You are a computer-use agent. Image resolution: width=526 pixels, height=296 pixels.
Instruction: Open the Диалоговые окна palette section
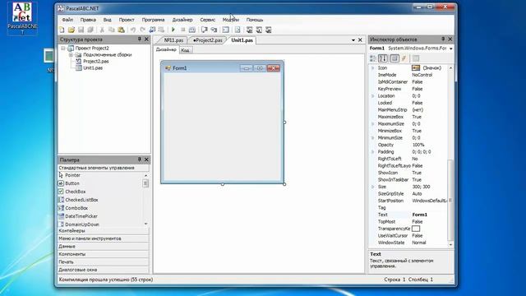(104, 270)
